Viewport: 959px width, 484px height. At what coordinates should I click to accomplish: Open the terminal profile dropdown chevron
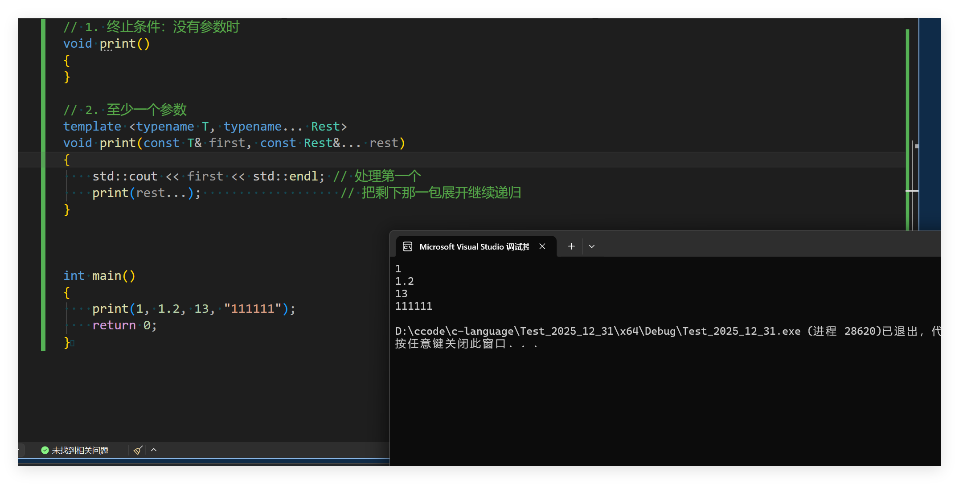click(x=592, y=246)
